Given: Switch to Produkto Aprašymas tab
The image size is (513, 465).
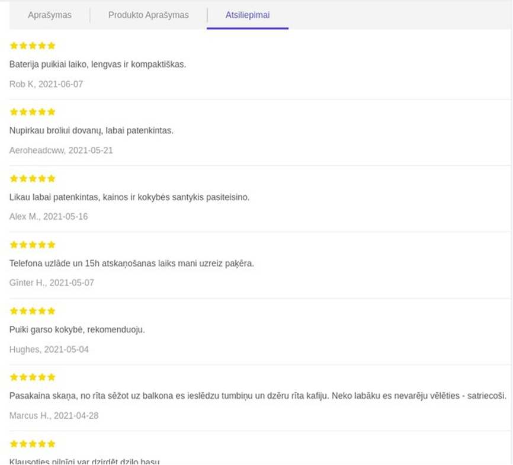Looking at the screenshot, I should (x=149, y=15).
